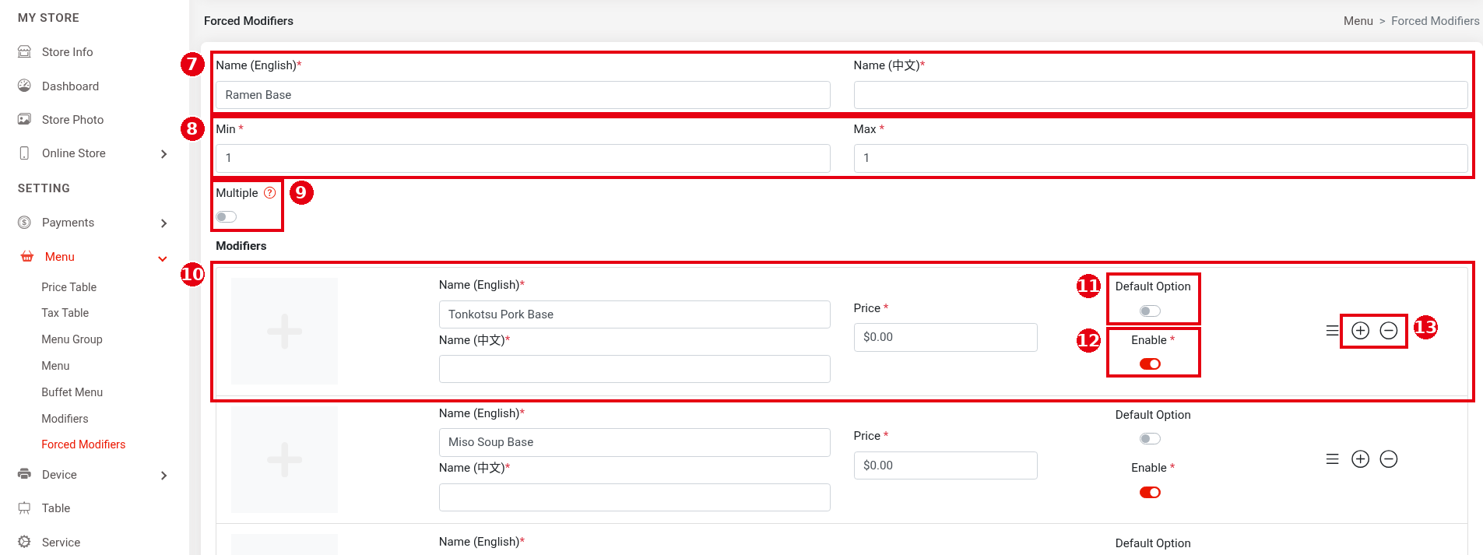Screen dimensions: 1483x555
Task: Open Forced Modifiers submenu item
Action: [x=83, y=444]
